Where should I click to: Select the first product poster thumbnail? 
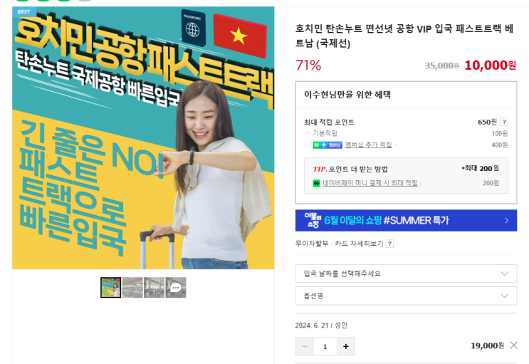(110, 288)
